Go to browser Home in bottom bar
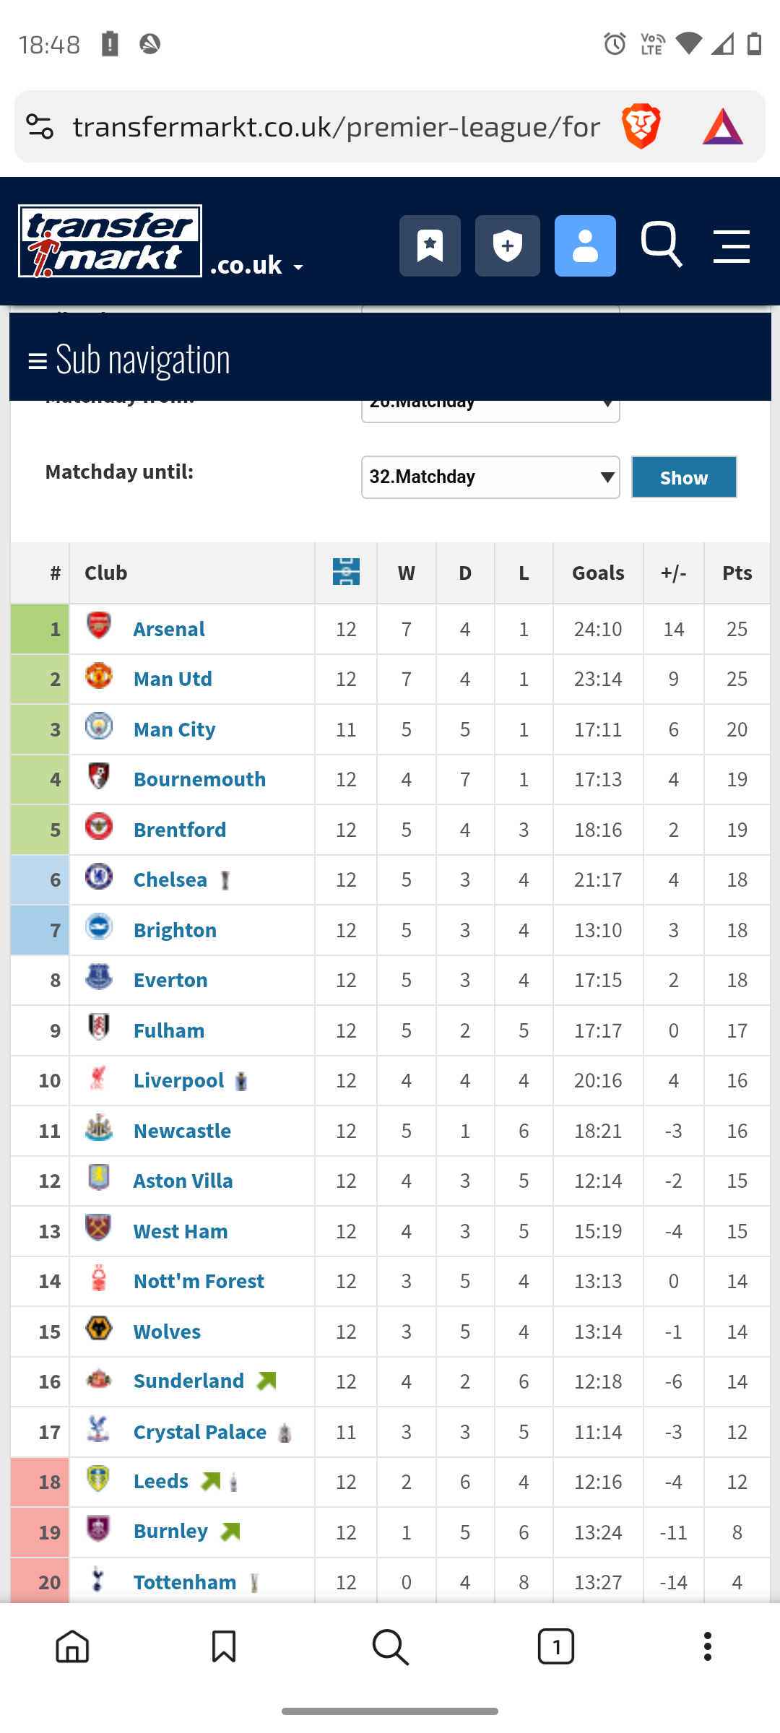This screenshot has width=780, height=1733. click(x=73, y=1647)
